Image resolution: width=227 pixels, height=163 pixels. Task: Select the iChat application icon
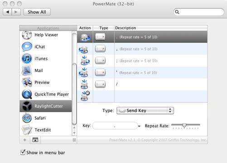27,47
